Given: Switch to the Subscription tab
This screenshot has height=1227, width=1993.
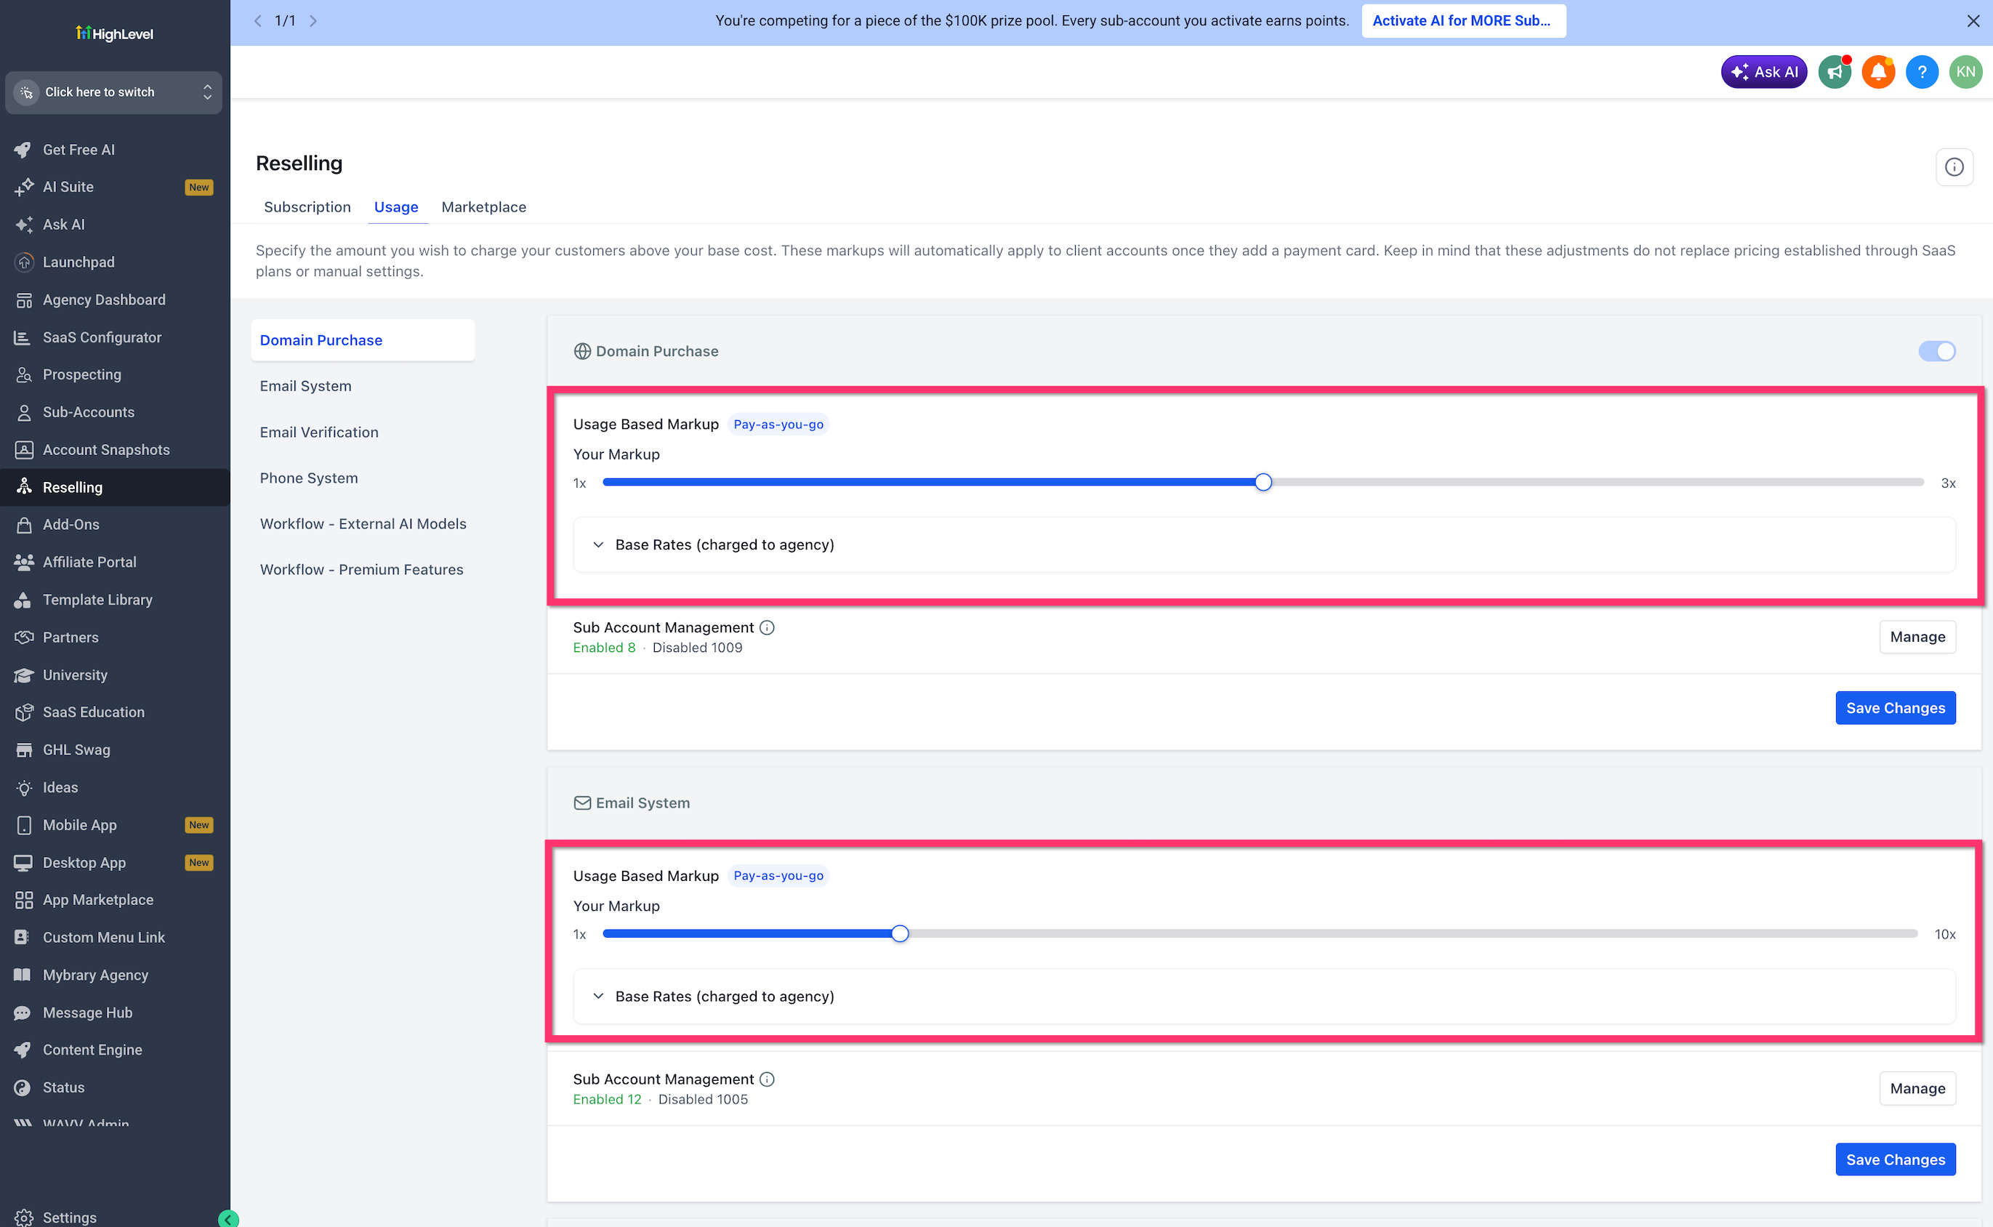Looking at the screenshot, I should [307, 207].
